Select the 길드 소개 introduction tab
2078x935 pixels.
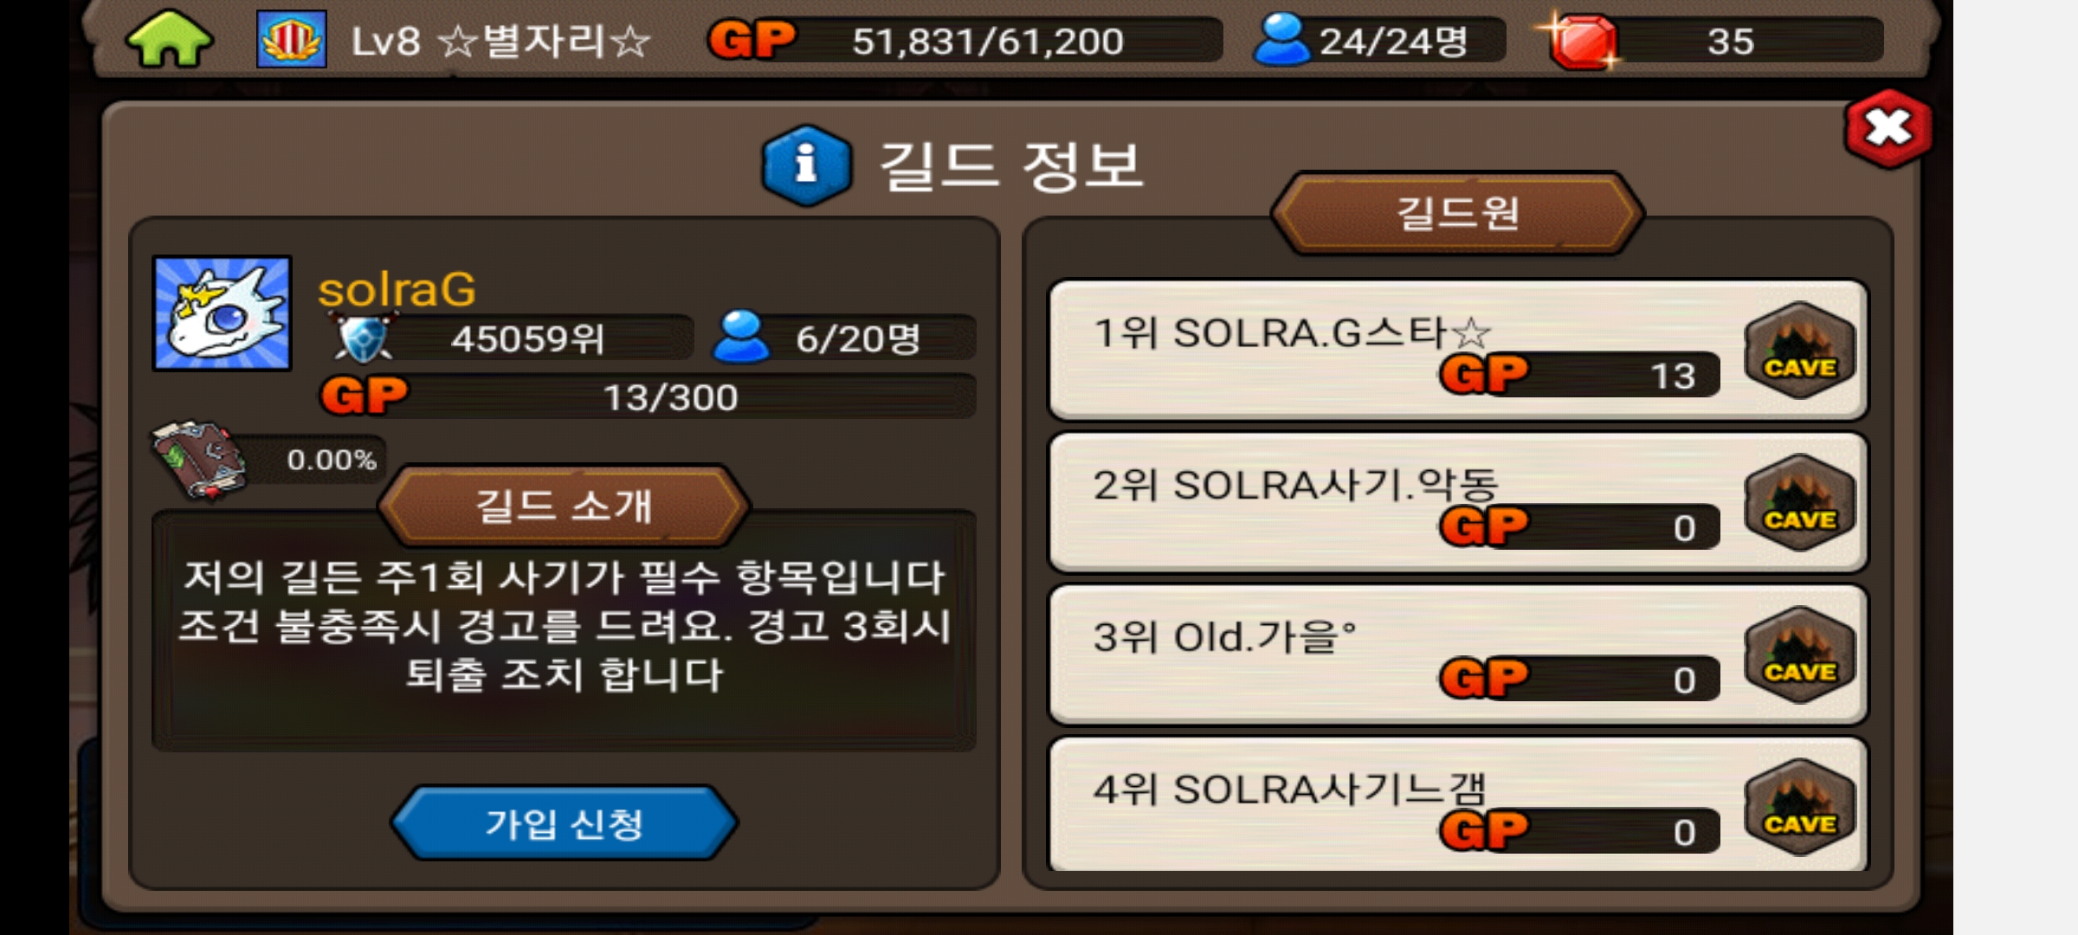click(565, 506)
